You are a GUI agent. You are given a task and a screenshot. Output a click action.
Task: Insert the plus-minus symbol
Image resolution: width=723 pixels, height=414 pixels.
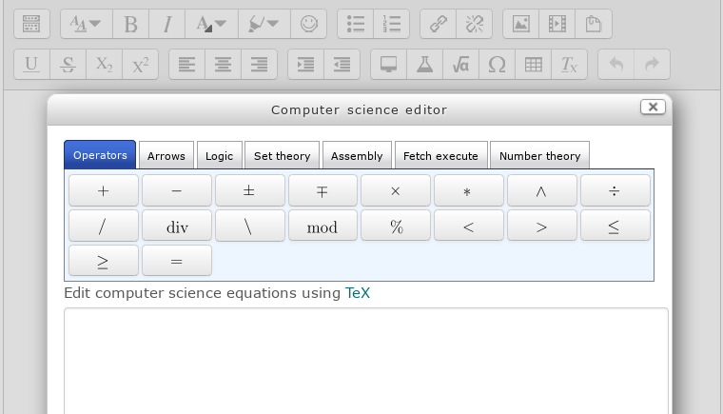(x=249, y=190)
